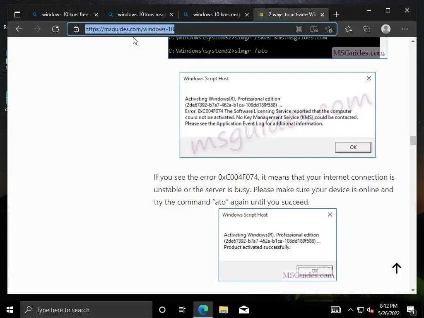Open network status tray icon

tap(361, 310)
